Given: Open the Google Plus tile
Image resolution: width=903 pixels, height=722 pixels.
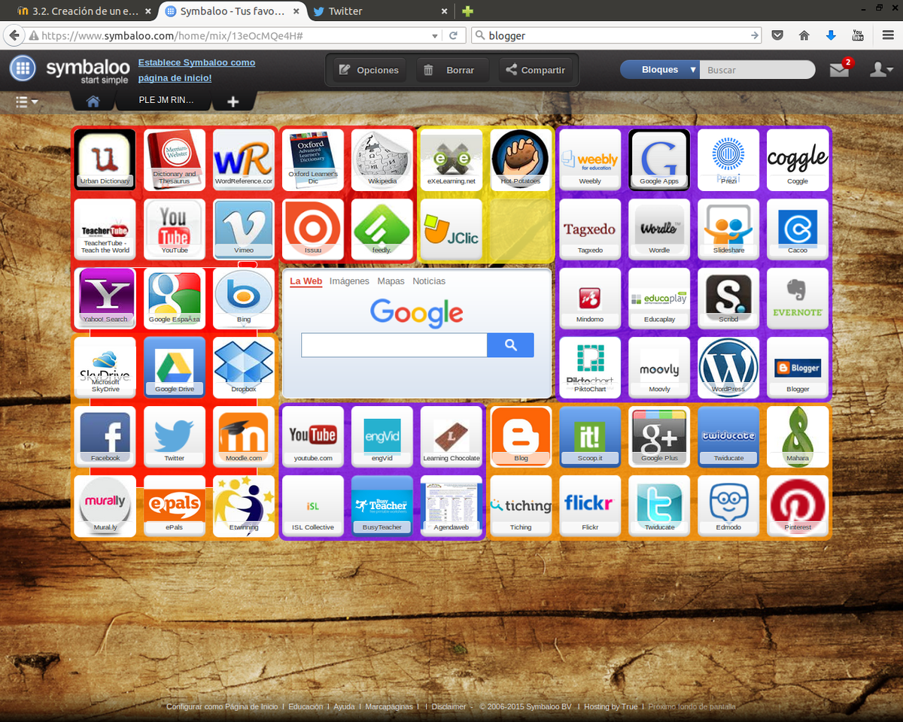Looking at the screenshot, I should (x=659, y=436).
